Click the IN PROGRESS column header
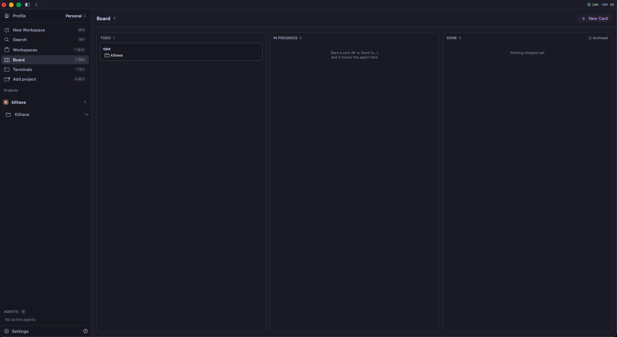The width and height of the screenshot is (617, 337). coord(285,38)
